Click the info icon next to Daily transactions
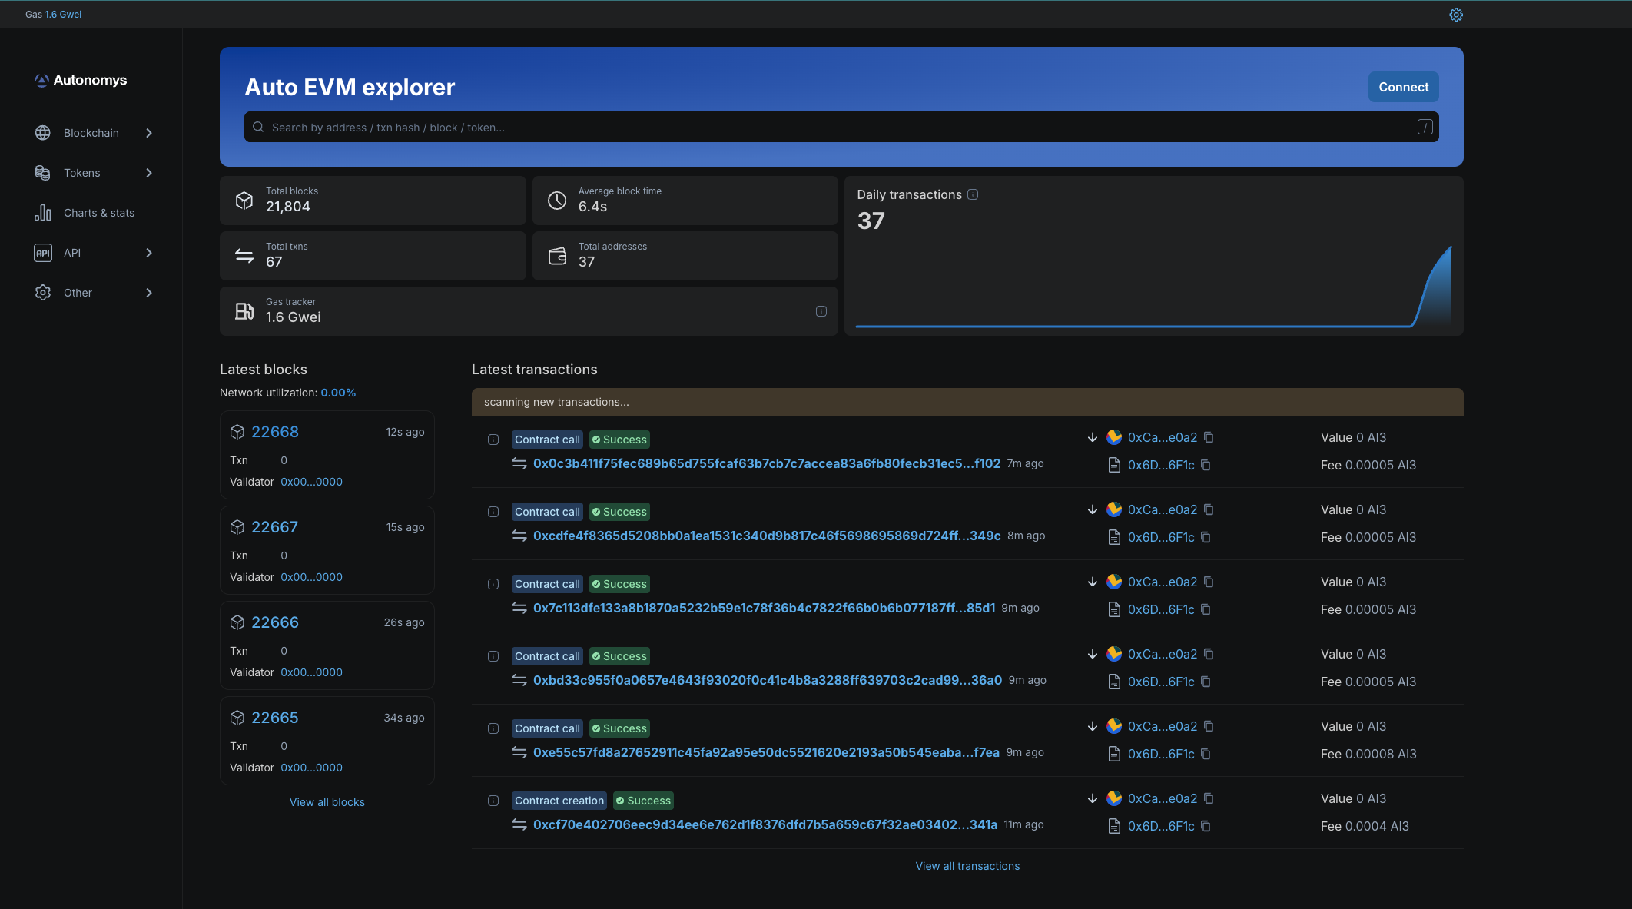Screen dimensions: 1632x909 coord(974,194)
